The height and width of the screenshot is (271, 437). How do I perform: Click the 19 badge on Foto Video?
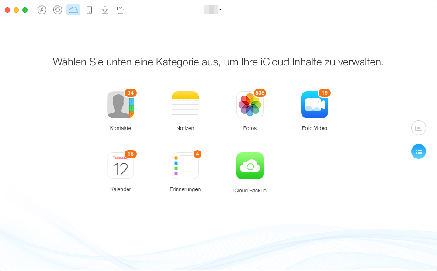[325, 93]
